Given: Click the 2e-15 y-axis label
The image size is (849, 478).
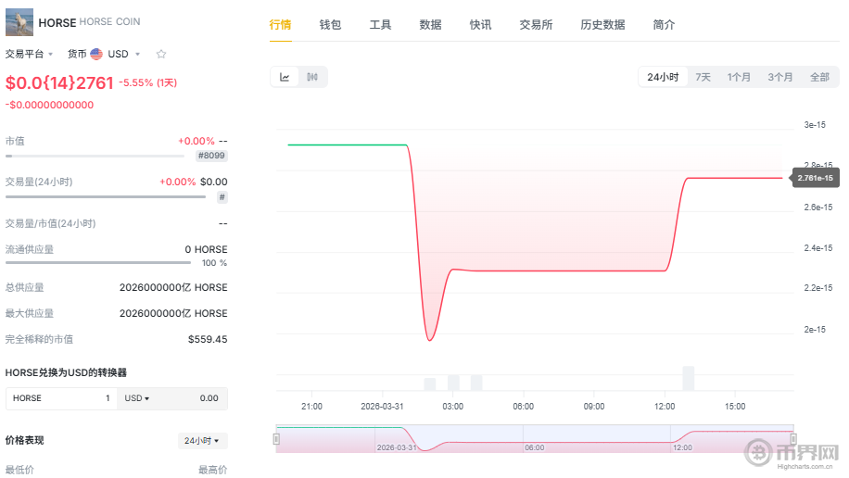Looking at the screenshot, I should tap(815, 330).
